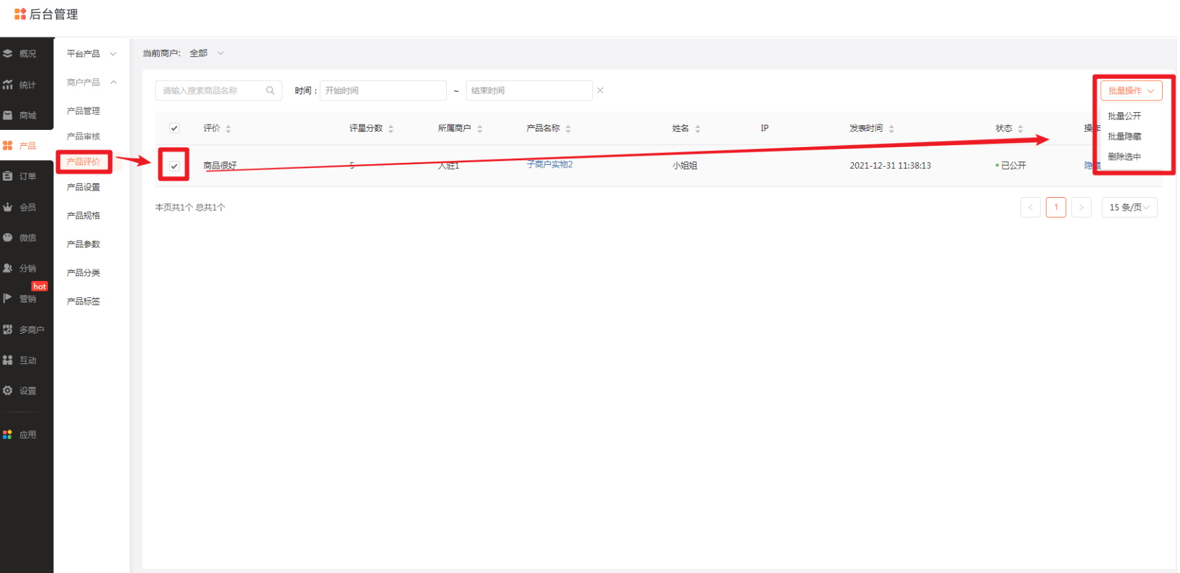Expand the 平台产品 menu group
The image size is (1180, 573).
pos(92,53)
